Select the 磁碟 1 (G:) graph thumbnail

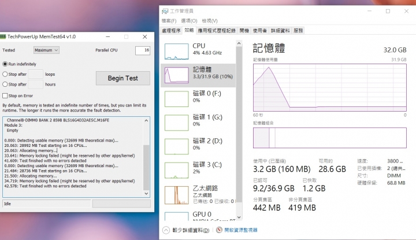click(177, 123)
